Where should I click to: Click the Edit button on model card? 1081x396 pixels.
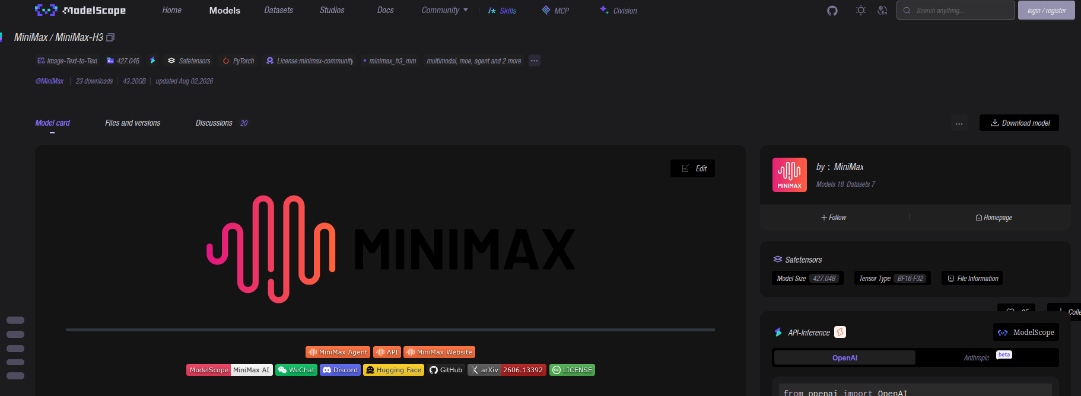click(x=692, y=168)
